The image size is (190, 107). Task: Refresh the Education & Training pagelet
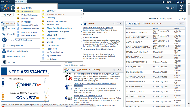114,70
